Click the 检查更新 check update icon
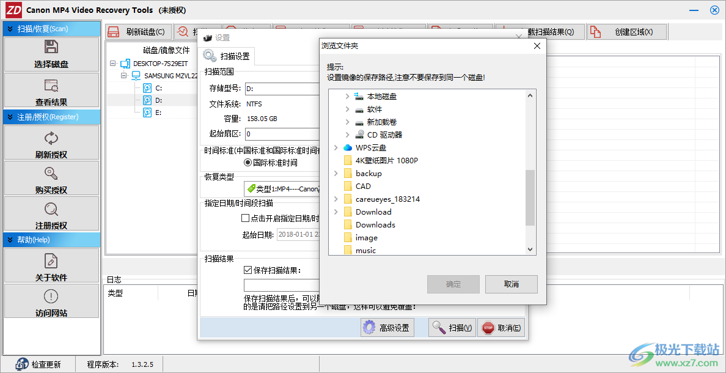 coord(23,364)
